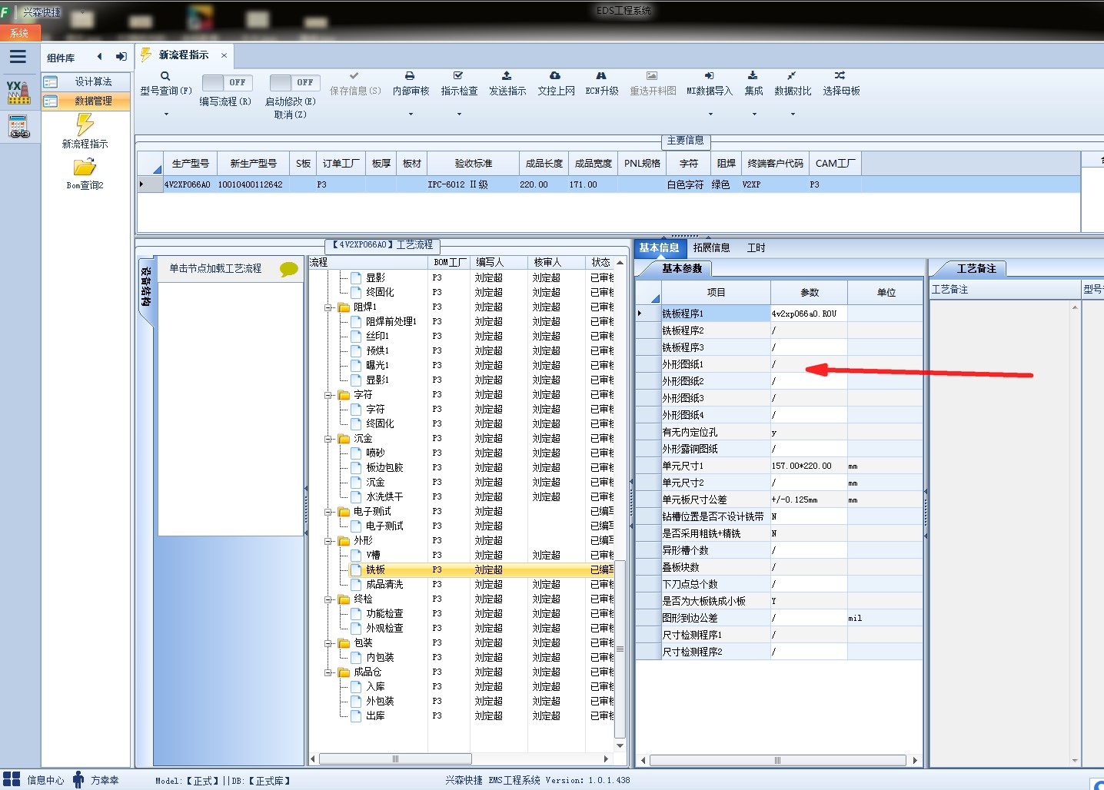Click 发送指示 upload icon
This screenshot has width=1104, height=790.
(x=507, y=76)
